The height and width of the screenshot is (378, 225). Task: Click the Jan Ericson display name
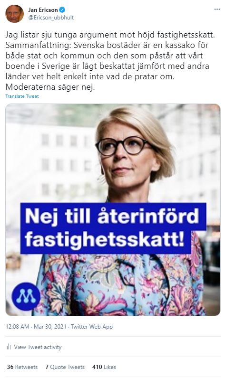[43, 10]
